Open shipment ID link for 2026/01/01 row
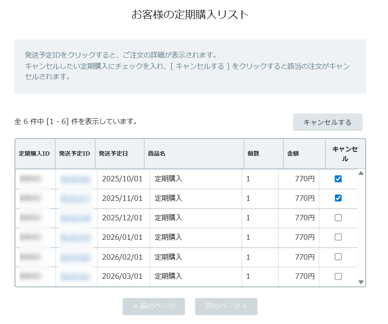 (75, 237)
